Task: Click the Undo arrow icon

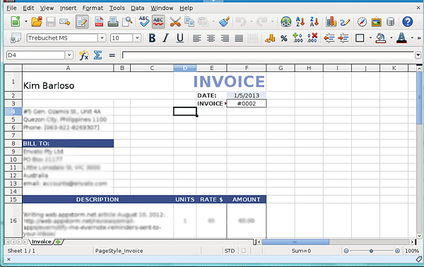Action: (x=241, y=22)
